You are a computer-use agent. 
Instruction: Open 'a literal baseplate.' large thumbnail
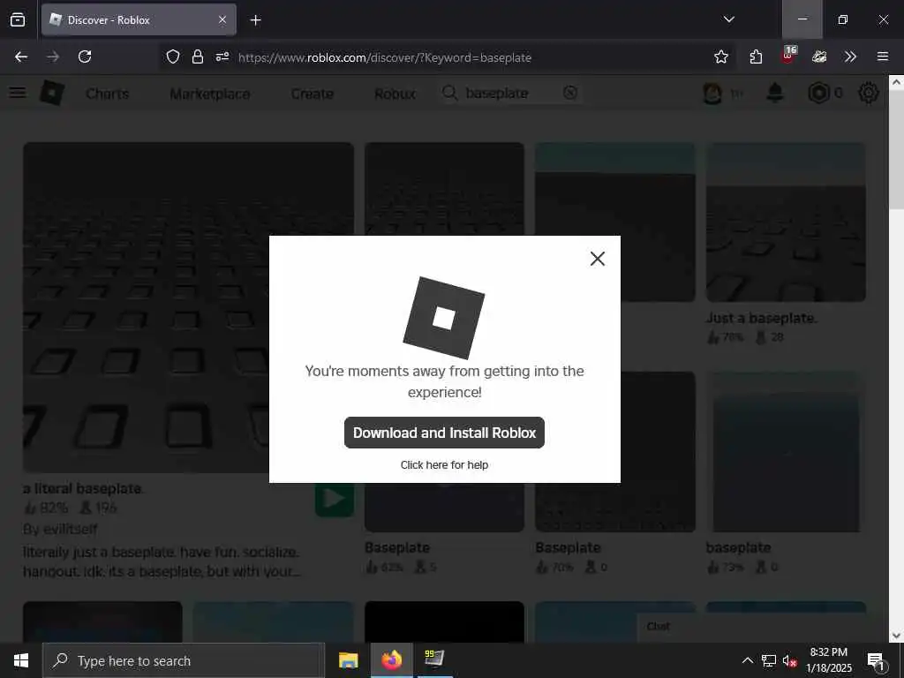[x=189, y=307]
